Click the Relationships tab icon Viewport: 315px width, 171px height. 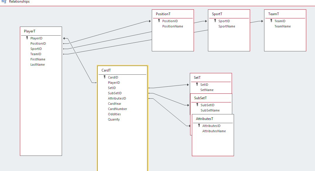4,2
